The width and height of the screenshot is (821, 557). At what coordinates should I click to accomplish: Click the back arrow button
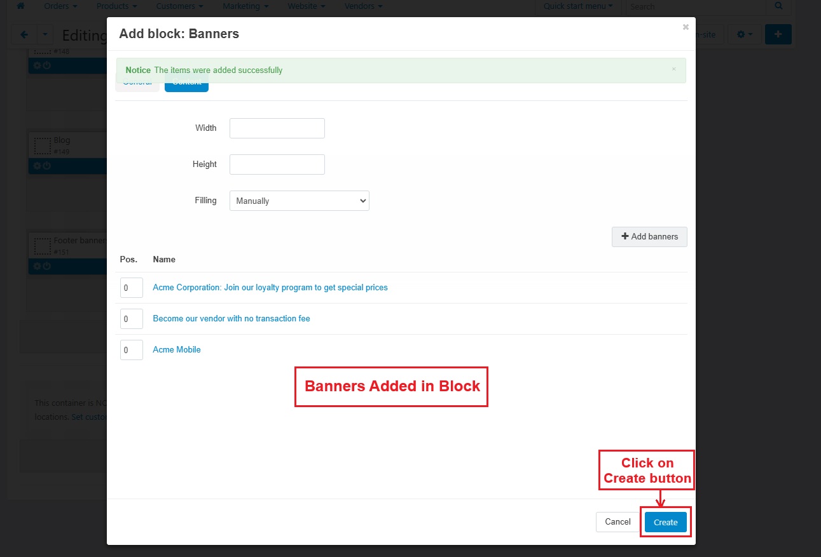click(24, 35)
